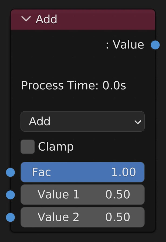Click the Value 2 input socket dot

click(10, 217)
